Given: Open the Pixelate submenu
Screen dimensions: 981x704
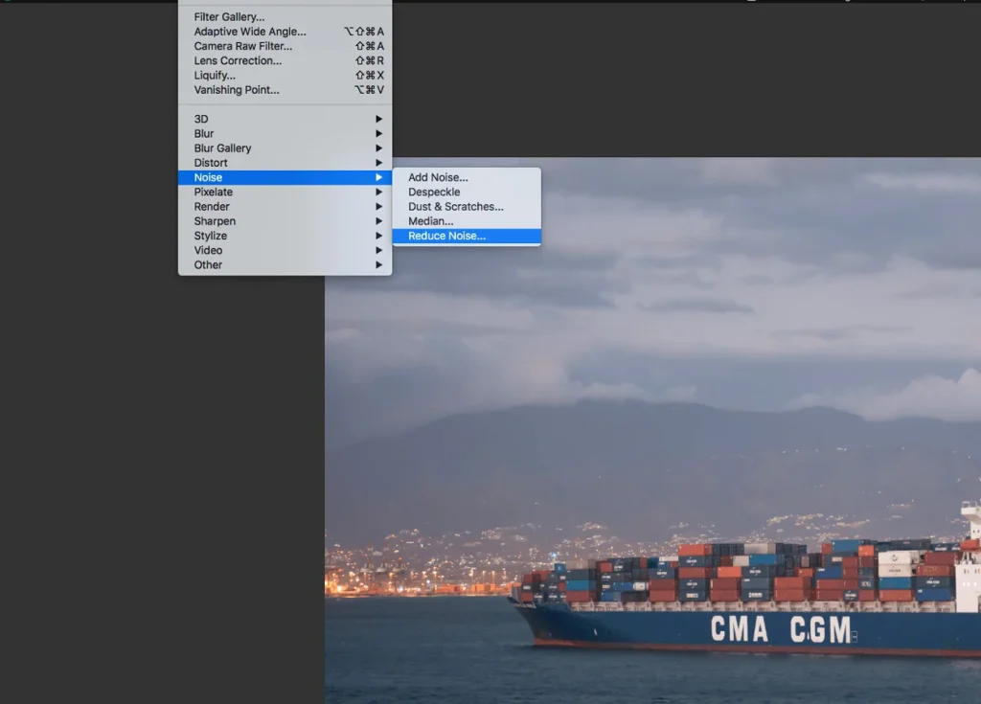Looking at the screenshot, I should click(x=285, y=193).
